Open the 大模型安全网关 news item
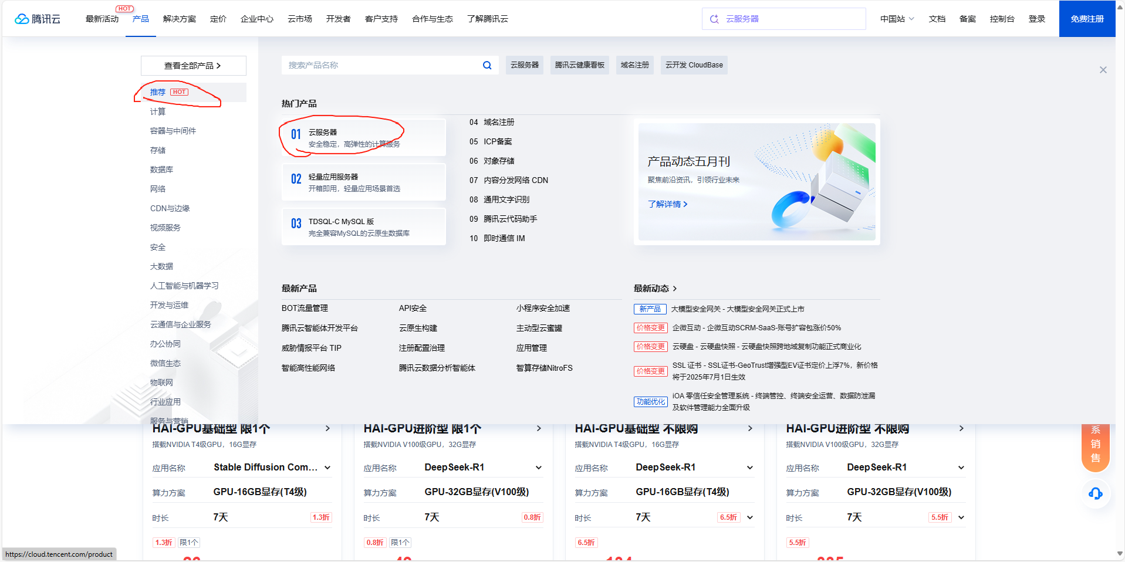1125x562 pixels. click(738, 309)
